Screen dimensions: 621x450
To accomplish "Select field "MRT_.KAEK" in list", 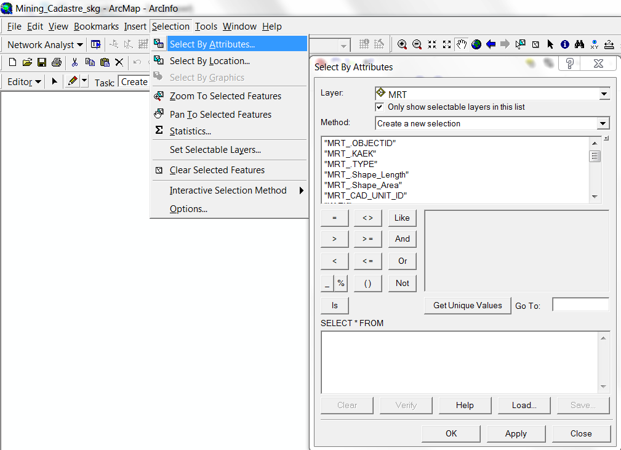I will [350, 153].
